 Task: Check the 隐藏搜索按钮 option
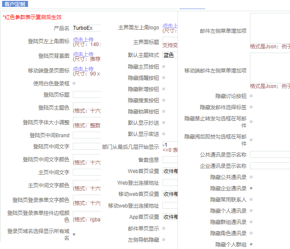[164, 101]
